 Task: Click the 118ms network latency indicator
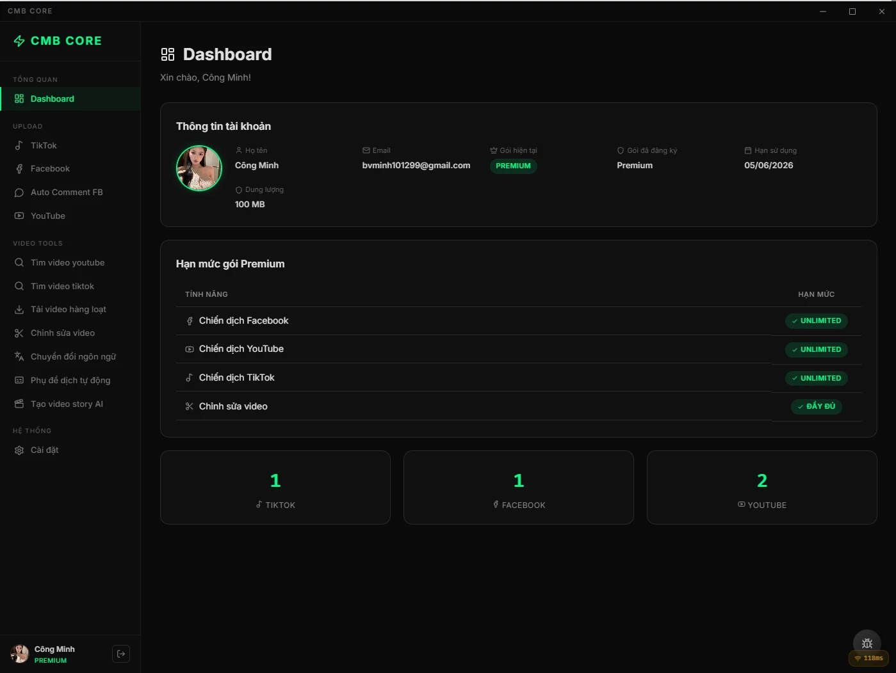868,658
